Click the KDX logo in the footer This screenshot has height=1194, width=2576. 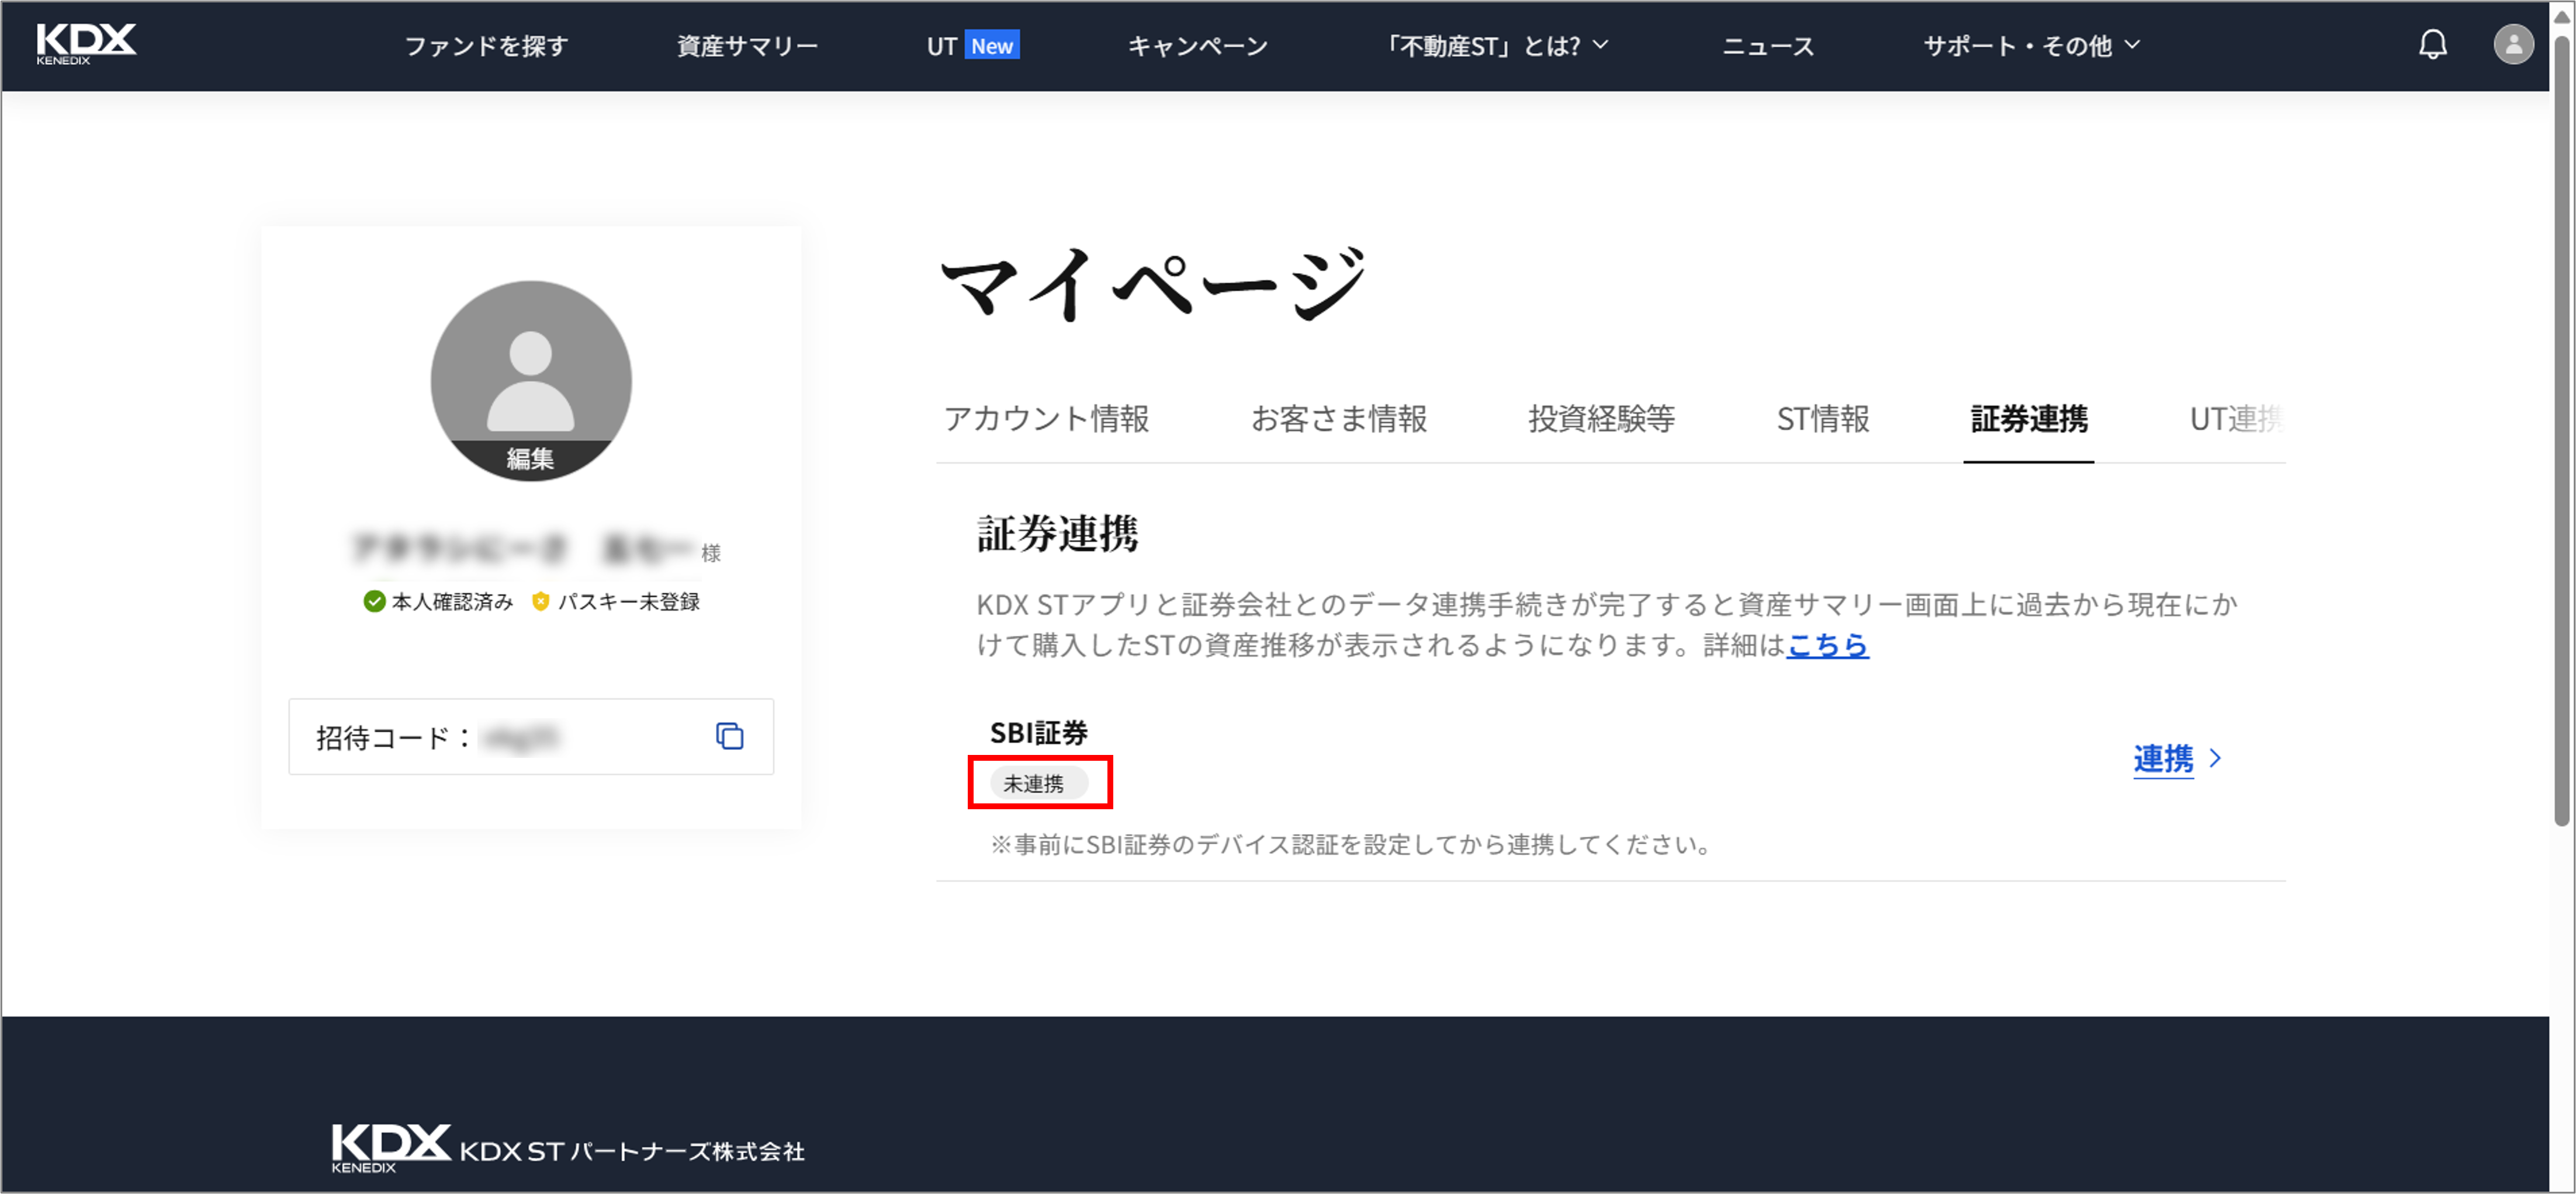coord(391,1147)
